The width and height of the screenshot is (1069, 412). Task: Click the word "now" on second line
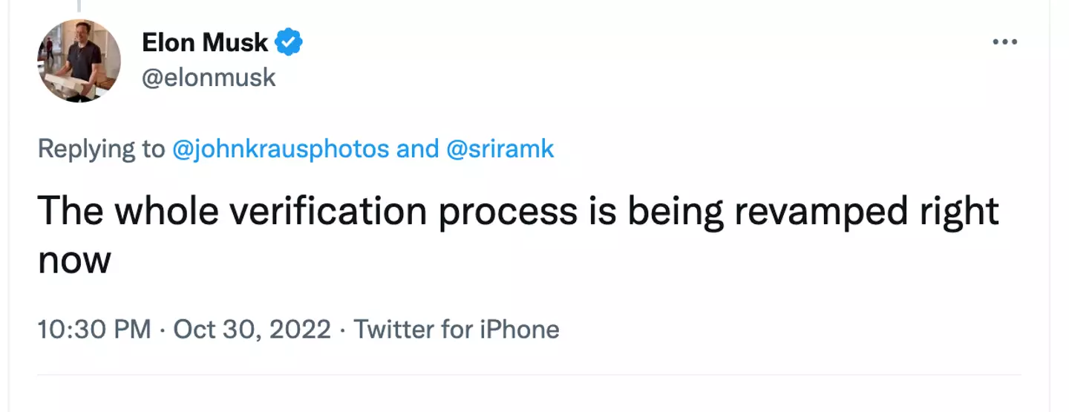tap(74, 261)
